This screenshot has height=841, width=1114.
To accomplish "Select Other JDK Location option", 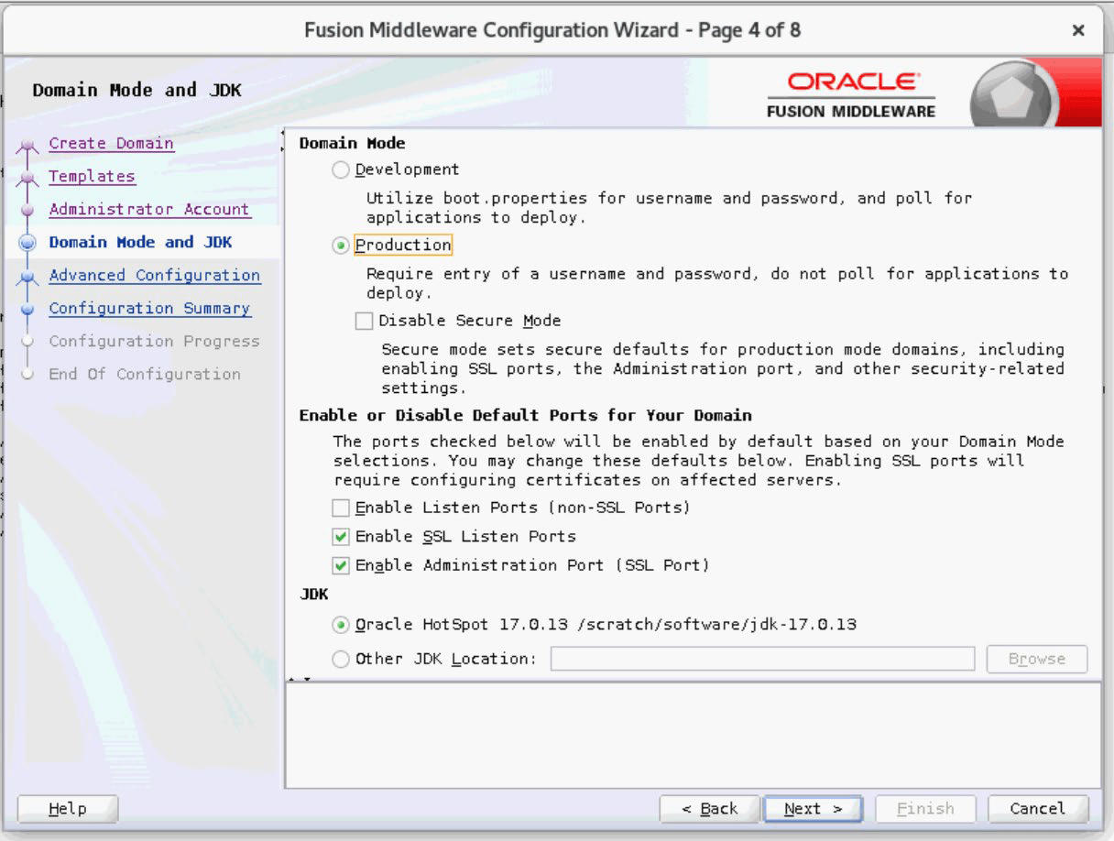I will click(341, 659).
